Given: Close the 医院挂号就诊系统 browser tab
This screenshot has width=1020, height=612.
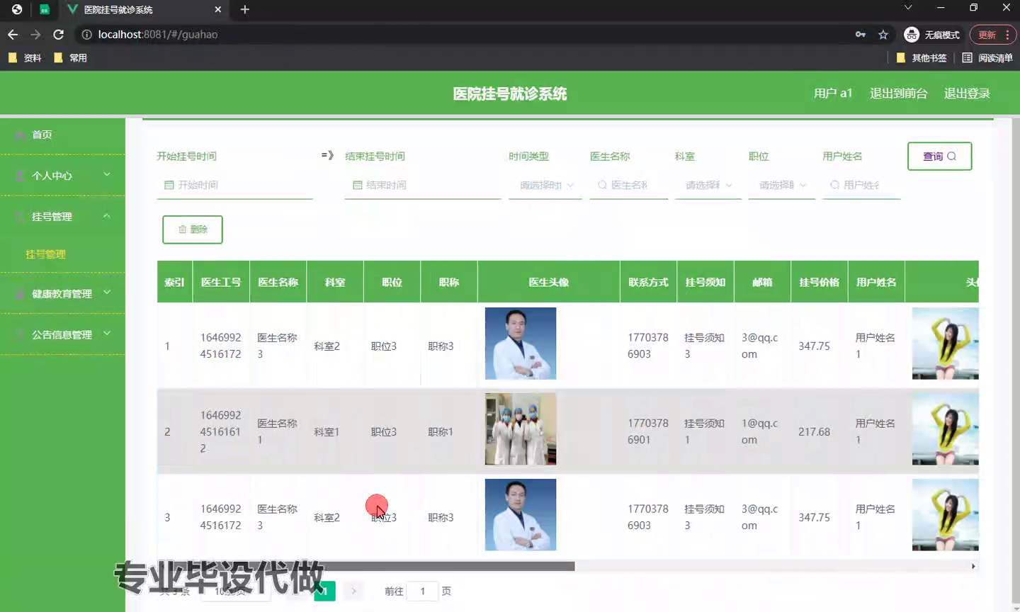Looking at the screenshot, I should (218, 9).
